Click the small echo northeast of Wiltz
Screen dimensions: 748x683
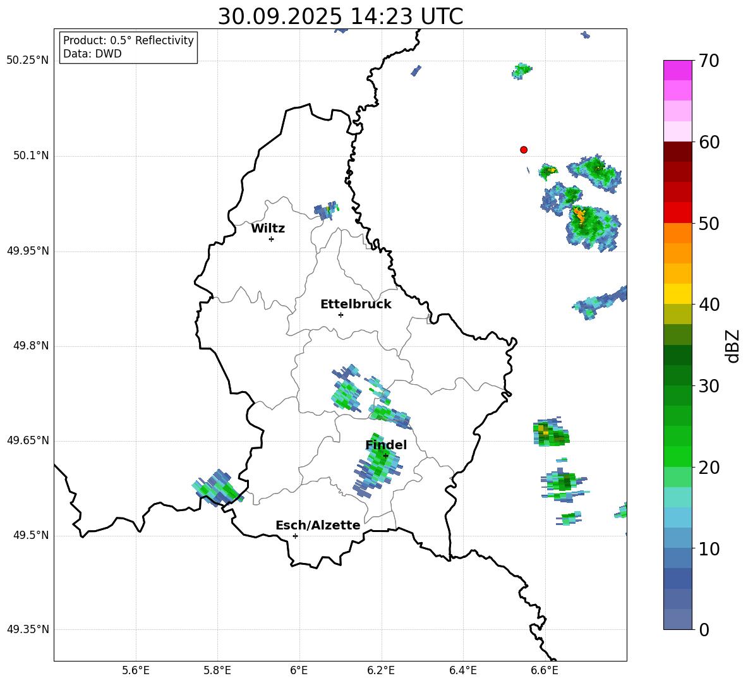click(x=325, y=210)
